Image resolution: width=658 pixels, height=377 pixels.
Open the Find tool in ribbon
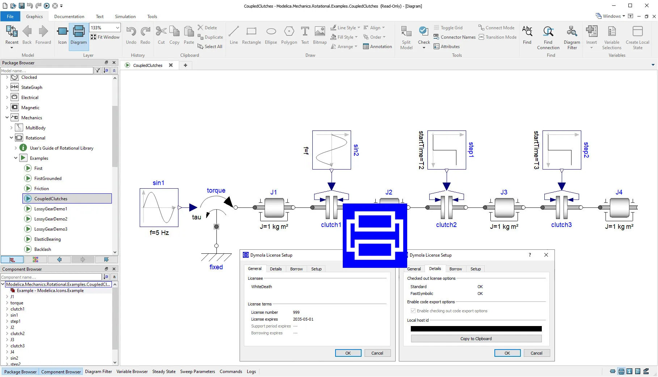click(527, 35)
